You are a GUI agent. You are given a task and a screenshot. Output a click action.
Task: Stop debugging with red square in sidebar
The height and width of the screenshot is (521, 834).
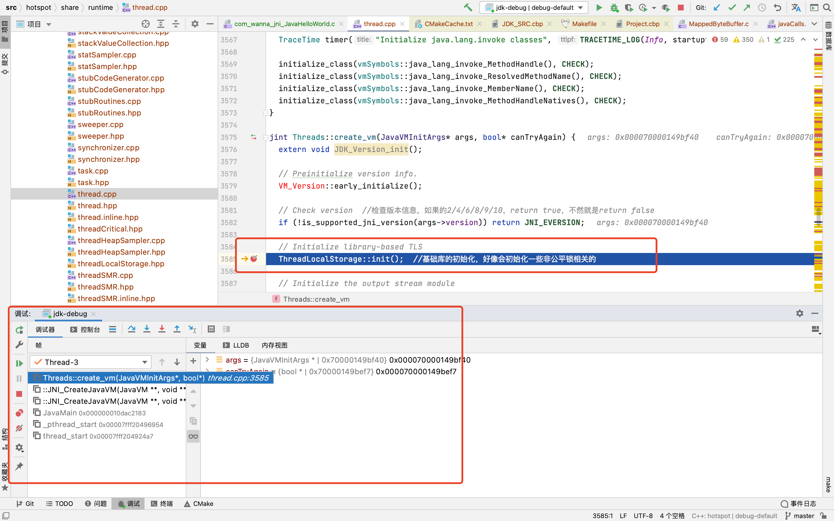(x=19, y=394)
